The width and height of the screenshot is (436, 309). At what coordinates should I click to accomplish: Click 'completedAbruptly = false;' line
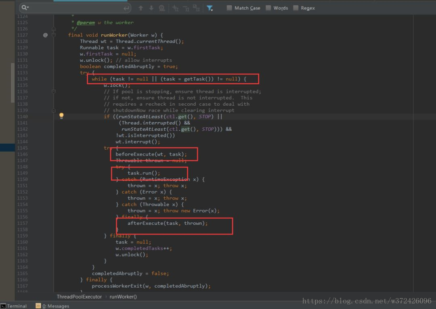pos(130,274)
